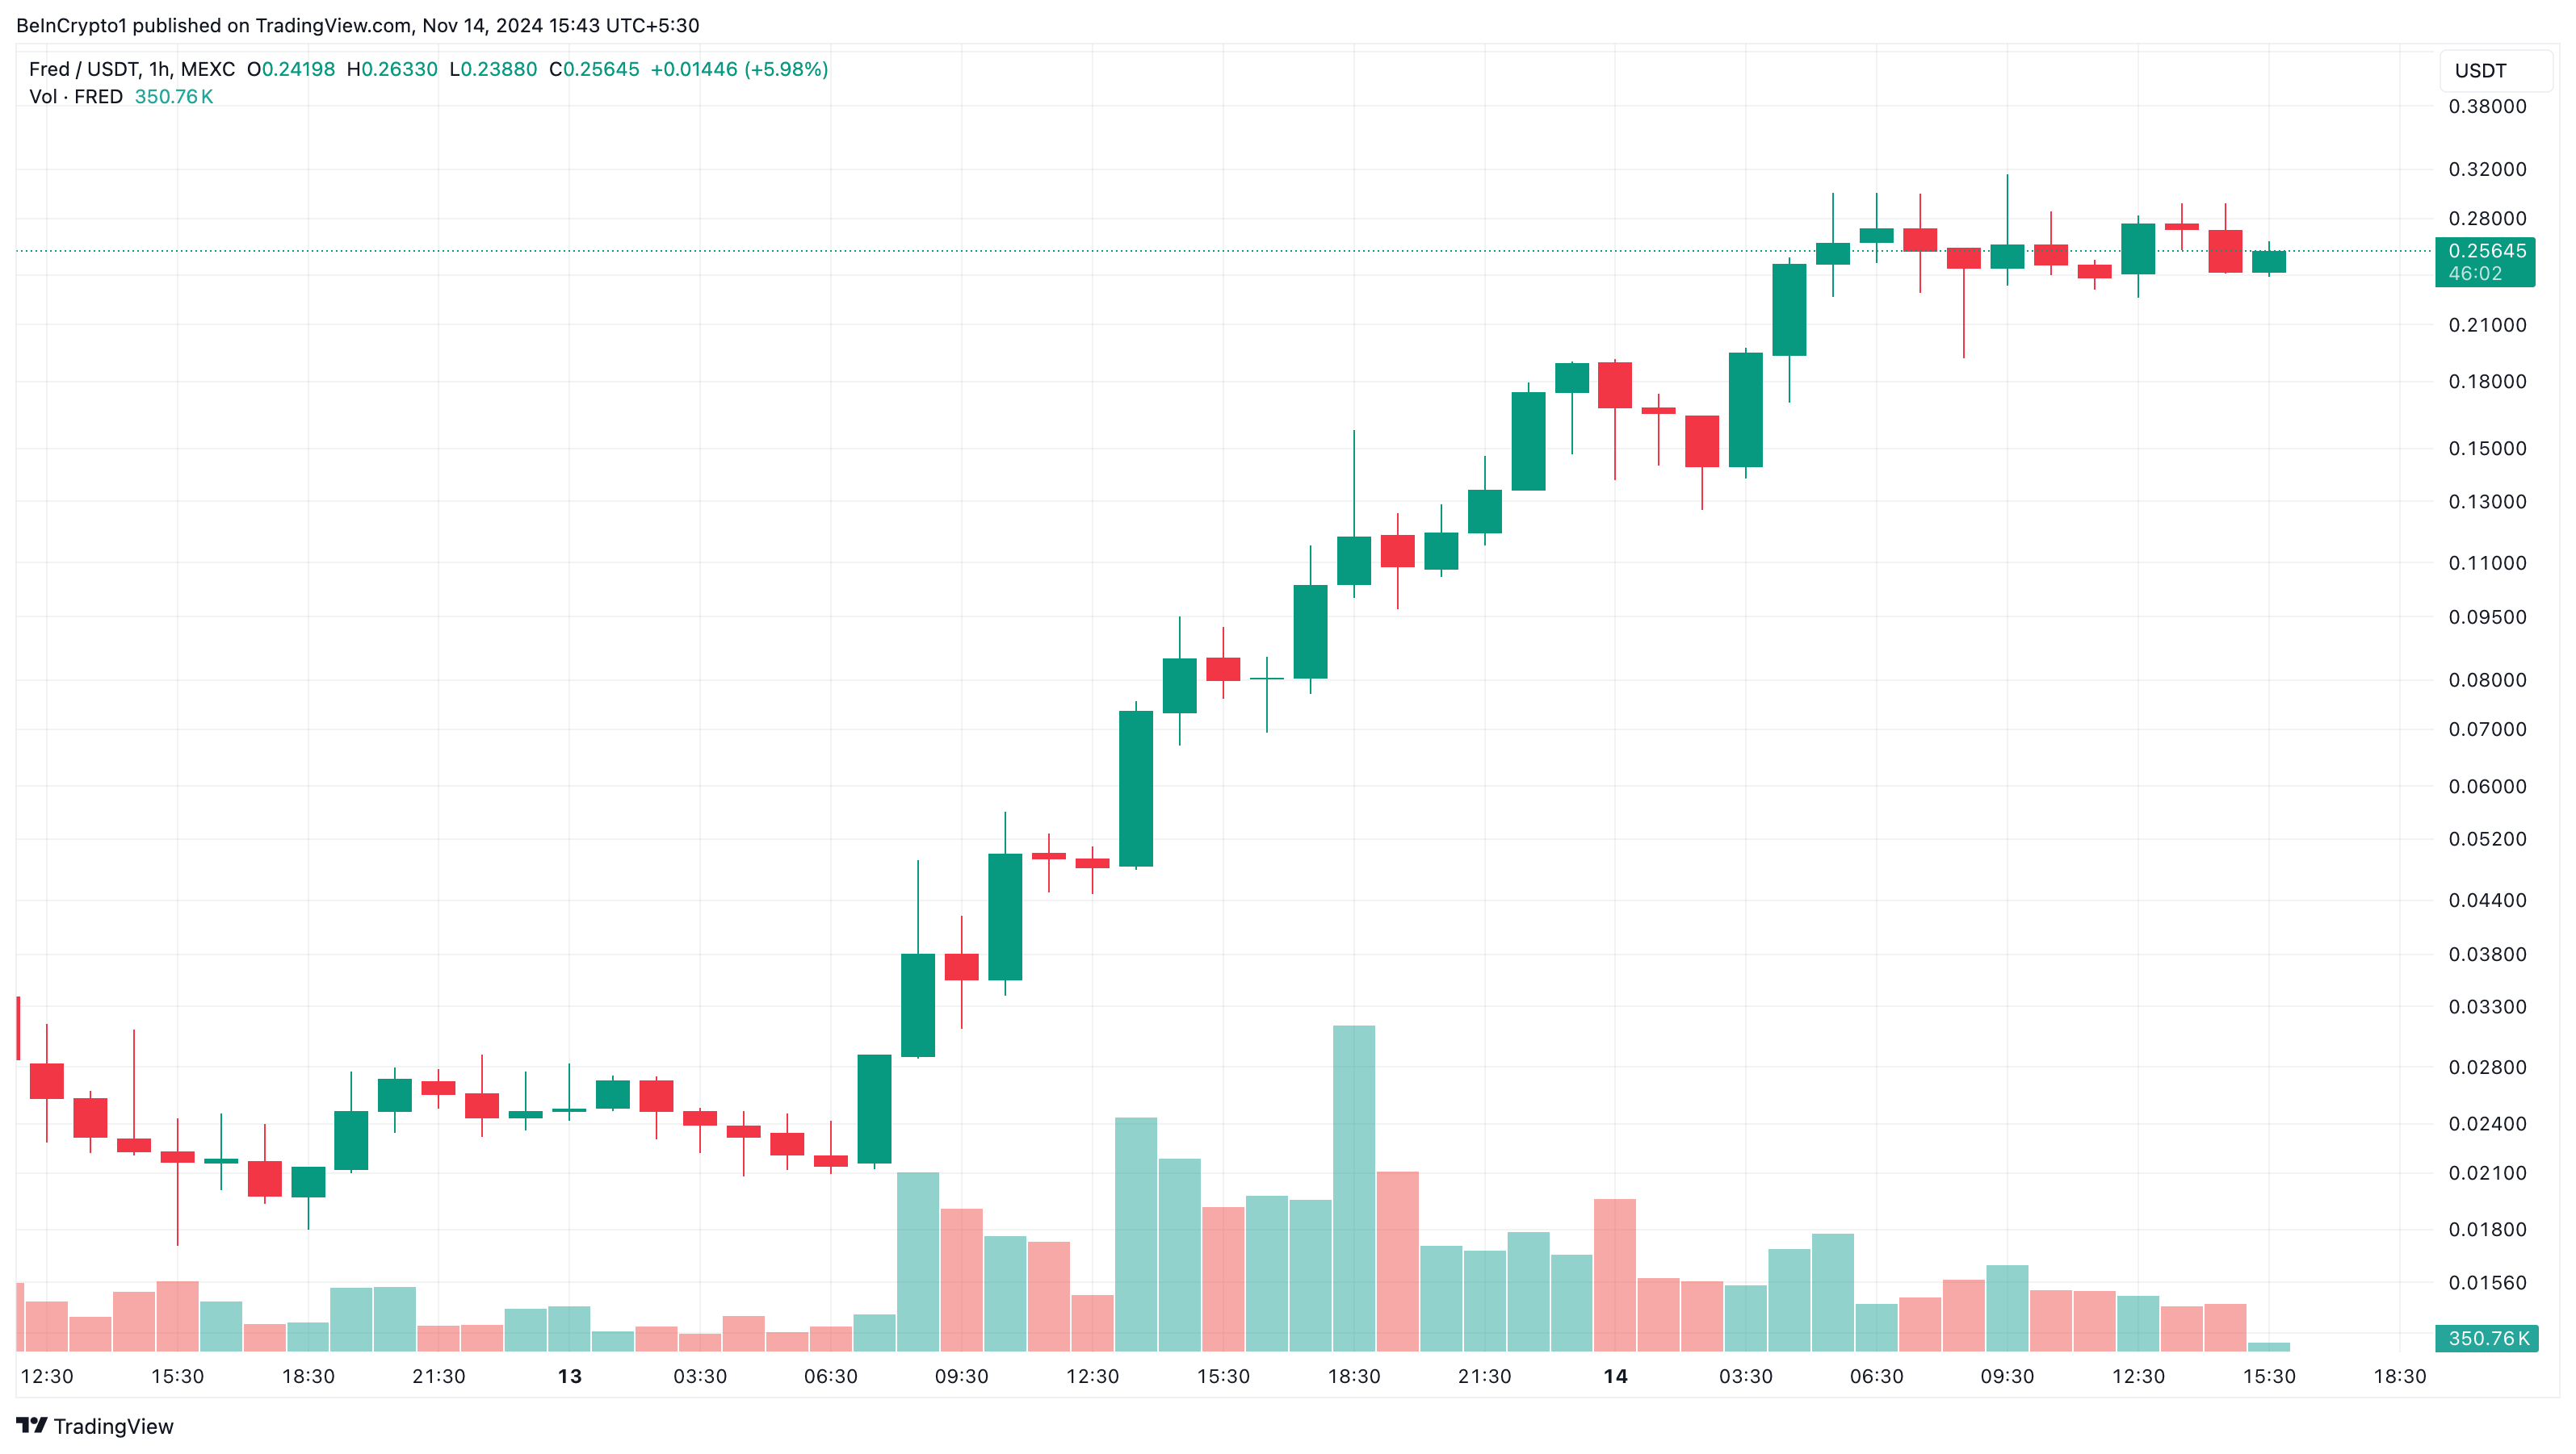2576x1454 pixels.
Task: Click the 06:30 time label on Nov 14
Action: pyautogui.click(x=1877, y=1376)
